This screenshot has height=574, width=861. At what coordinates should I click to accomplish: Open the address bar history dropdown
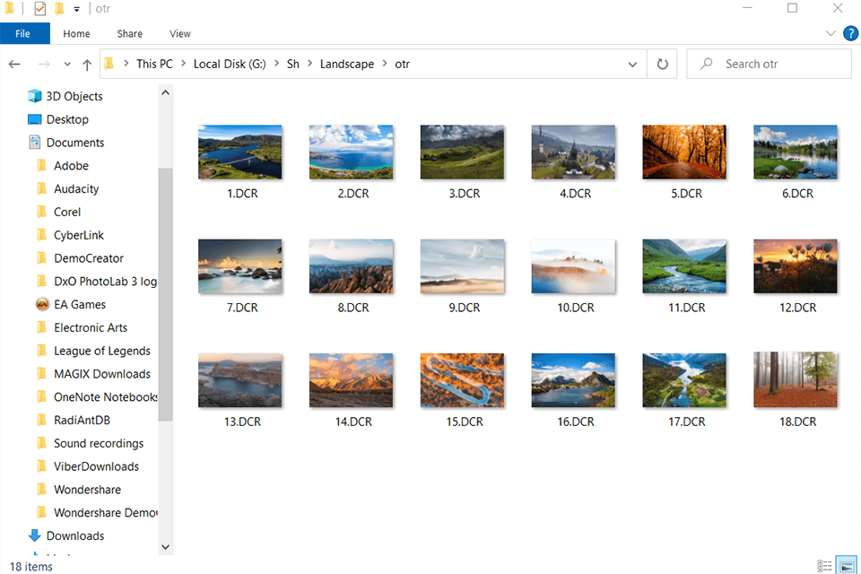(x=632, y=65)
